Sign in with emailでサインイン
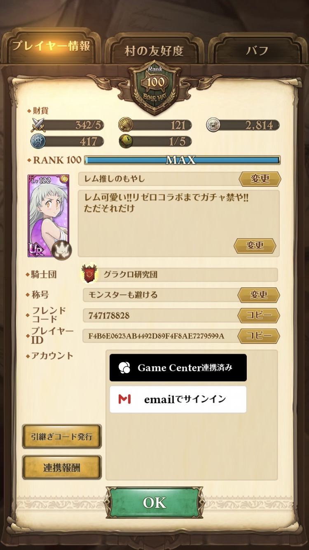Viewport: 309px width, 550px height. coord(178,399)
